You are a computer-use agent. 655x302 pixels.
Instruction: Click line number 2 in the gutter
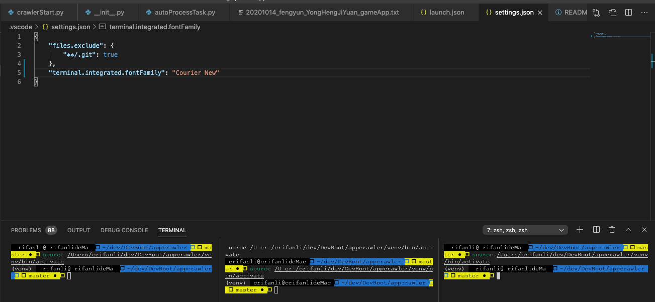point(19,46)
